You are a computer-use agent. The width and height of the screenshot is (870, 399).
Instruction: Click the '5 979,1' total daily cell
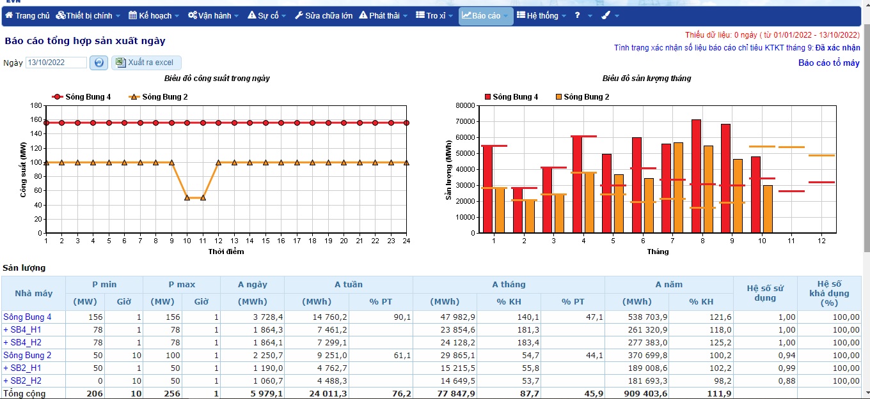253,393
